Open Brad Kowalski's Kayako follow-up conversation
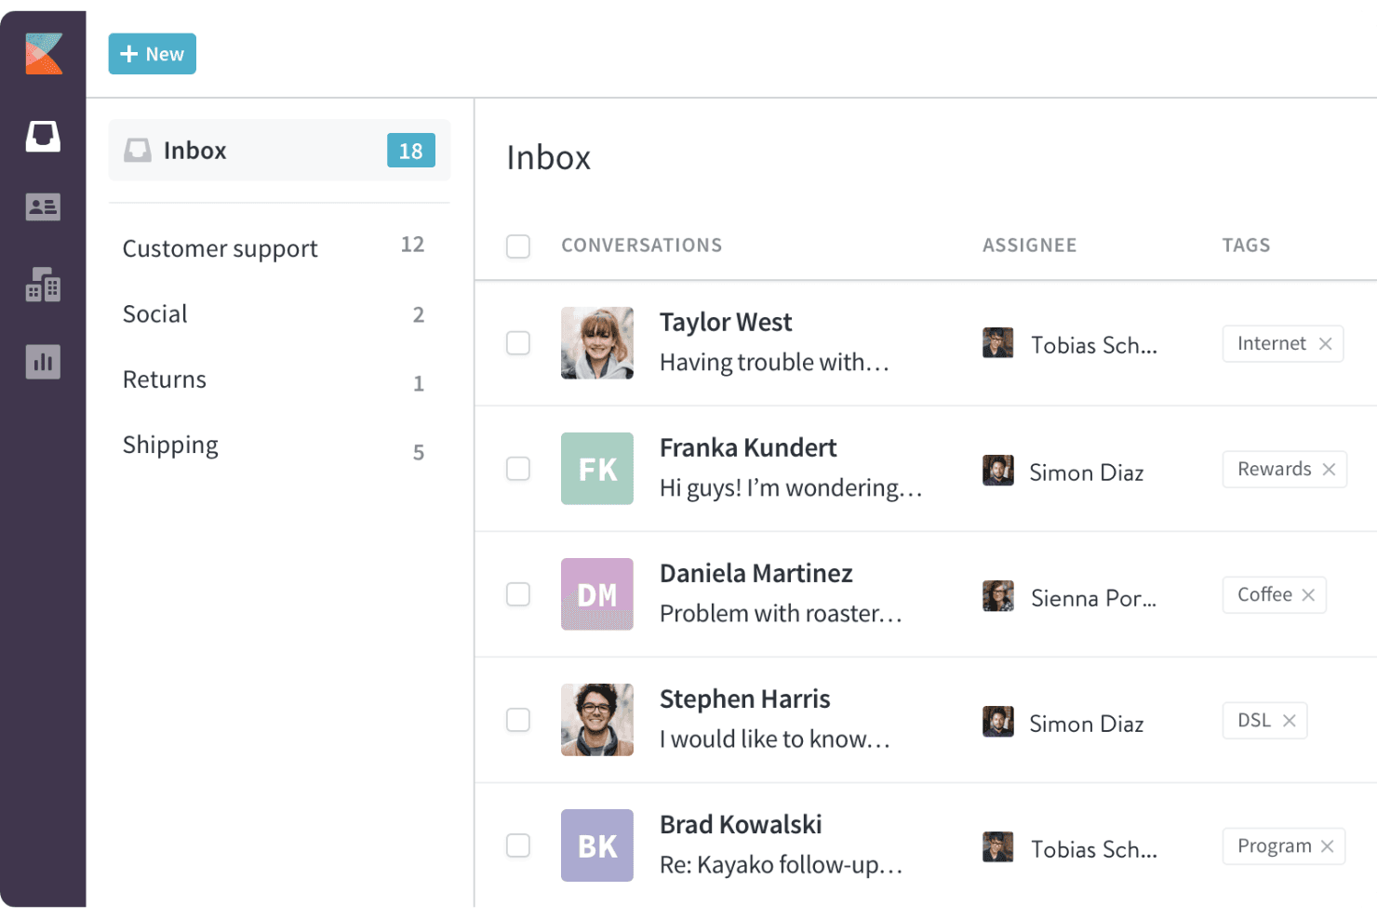The image size is (1377, 918). 781,845
